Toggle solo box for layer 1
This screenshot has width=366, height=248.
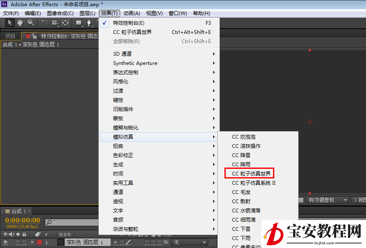click(x=18, y=243)
